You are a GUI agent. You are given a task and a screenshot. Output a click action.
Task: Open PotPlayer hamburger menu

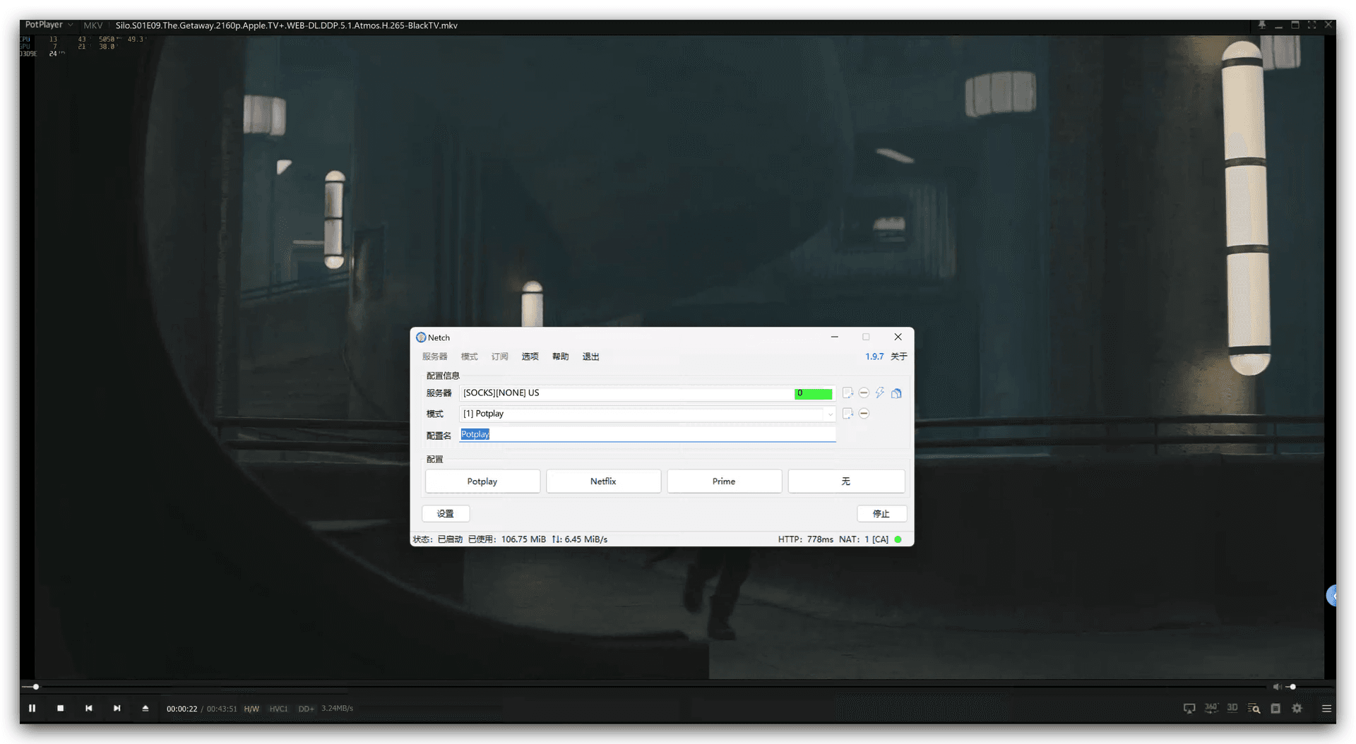click(x=1326, y=708)
